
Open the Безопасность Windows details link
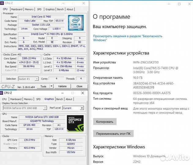coord(128,38)
